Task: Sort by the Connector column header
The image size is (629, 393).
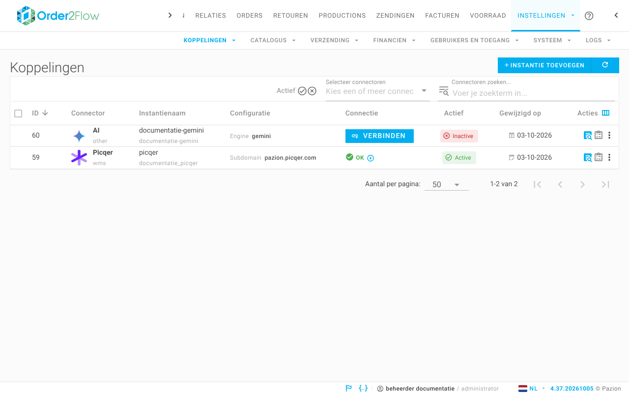Action: point(88,113)
